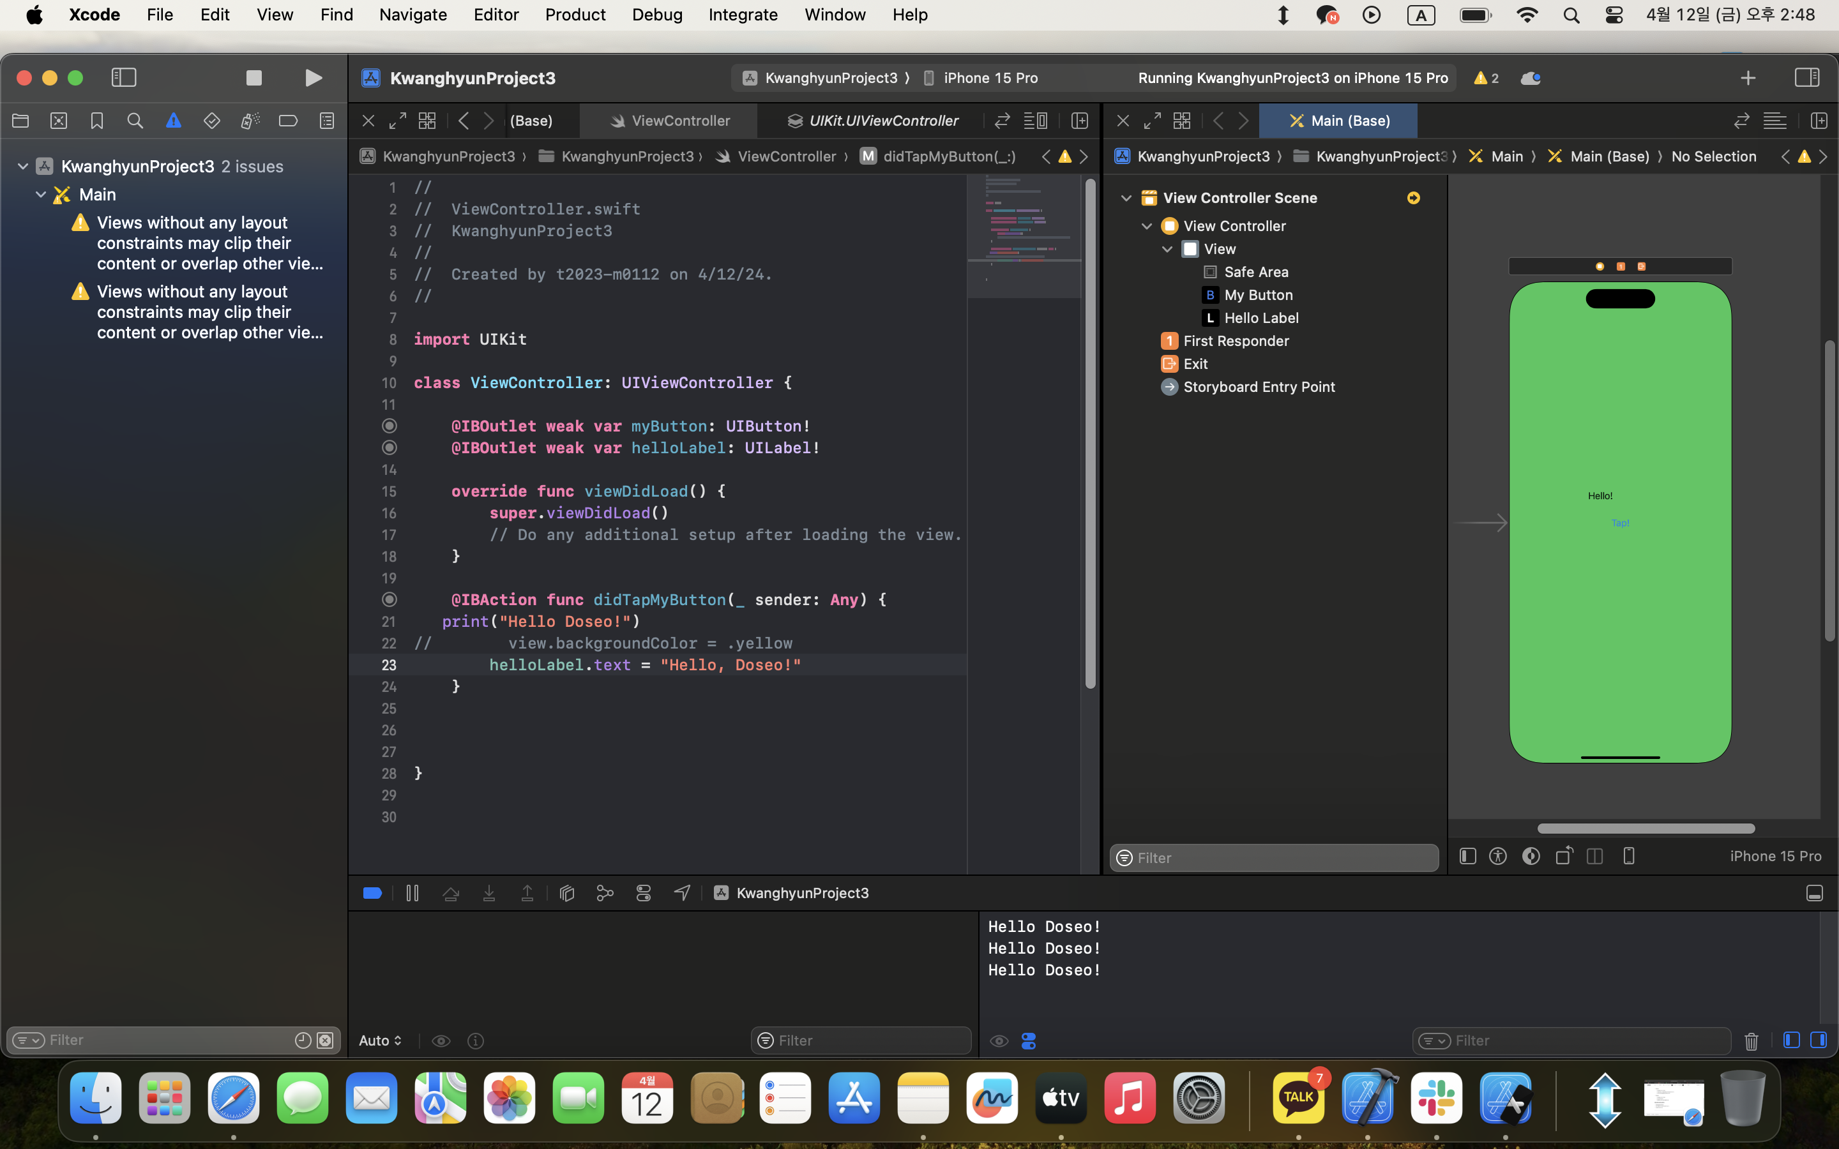Image resolution: width=1839 pixels, height=1149 pixels.
Task: Open the Auto variables scope dropdown
Action: 380,1040
